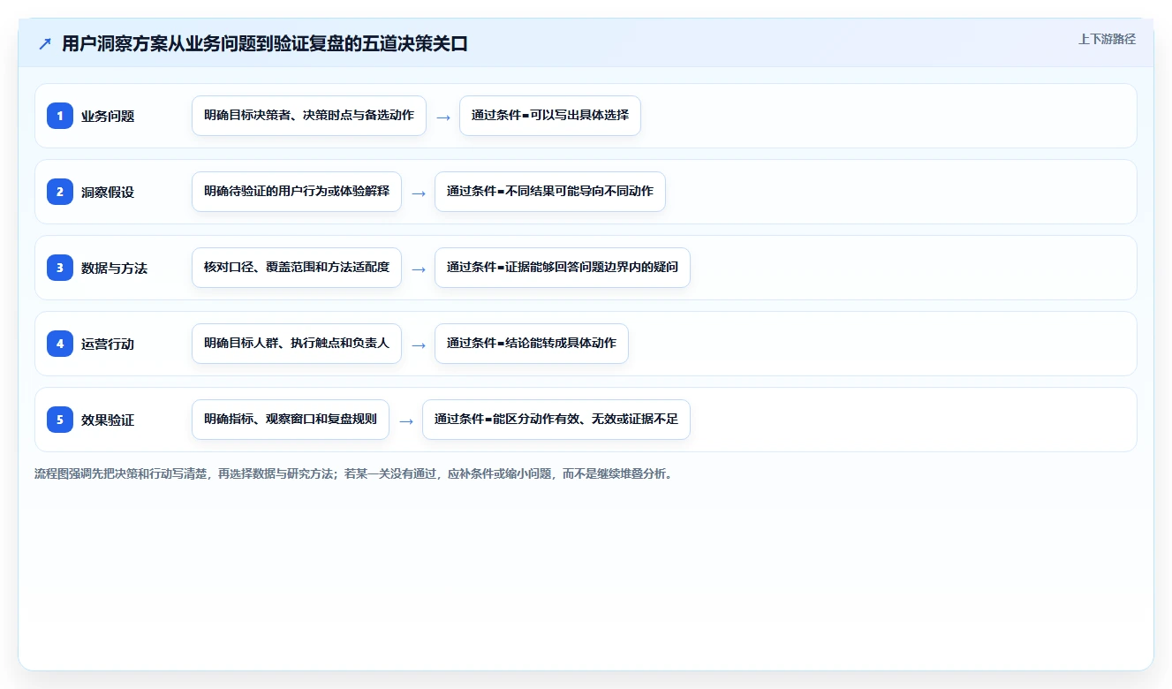Click the 通过条件=能区分动作有效、无效或证据不足 box
The width and height of the screenshot is (1172, 689).
(556, 420)
